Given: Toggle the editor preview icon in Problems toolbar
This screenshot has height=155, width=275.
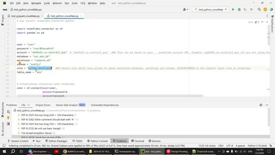Looking at the screenshot, I should 8,124.
